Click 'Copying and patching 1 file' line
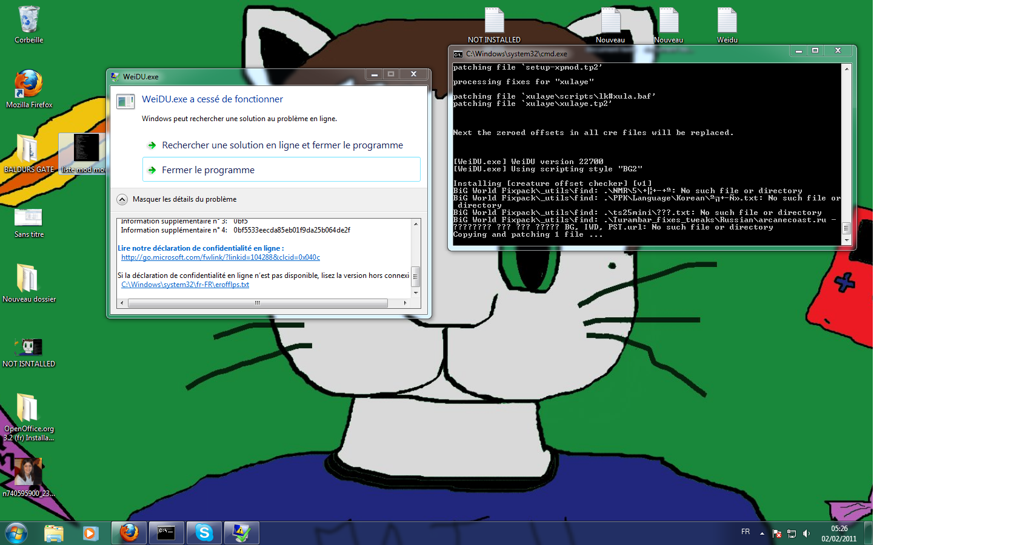Image resolution: width=1011 pixels, height=545 pixels. click(x=528, y=235)
